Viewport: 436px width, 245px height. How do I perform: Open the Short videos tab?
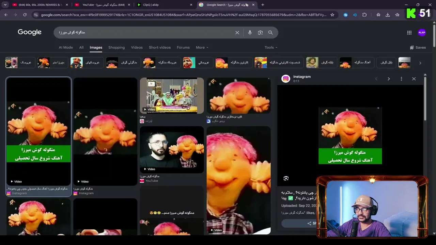(160, 47)
